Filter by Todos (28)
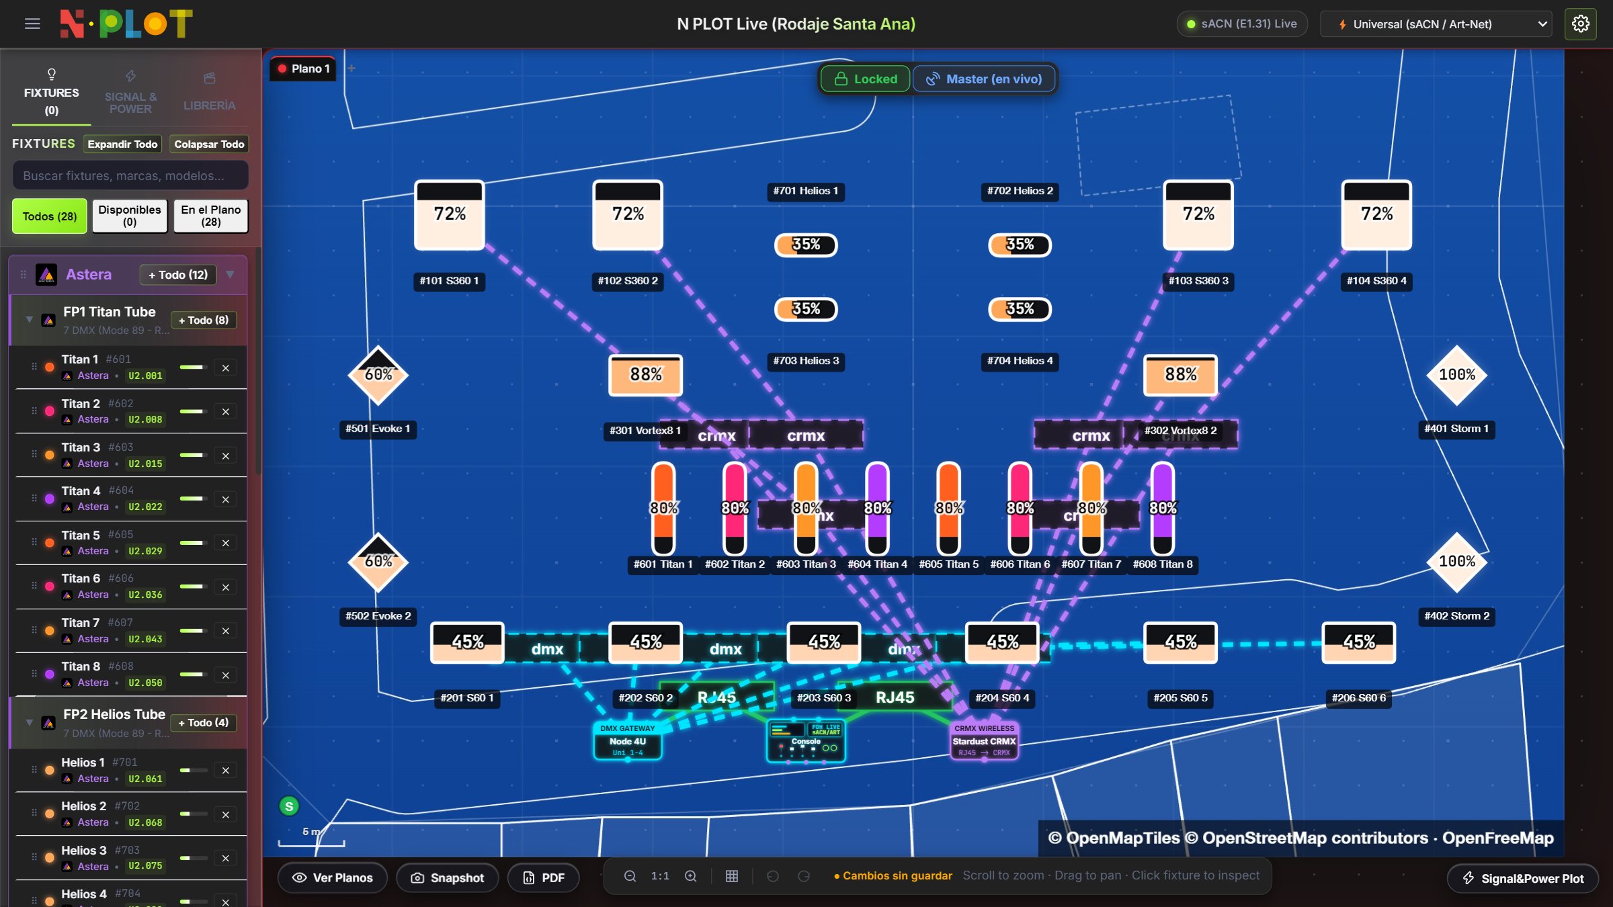Screen dimensions: 1613x907 [50, 216]
